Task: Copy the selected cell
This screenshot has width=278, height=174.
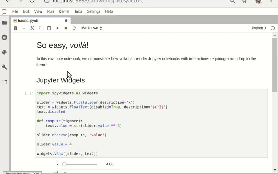Action: [41, 28]
